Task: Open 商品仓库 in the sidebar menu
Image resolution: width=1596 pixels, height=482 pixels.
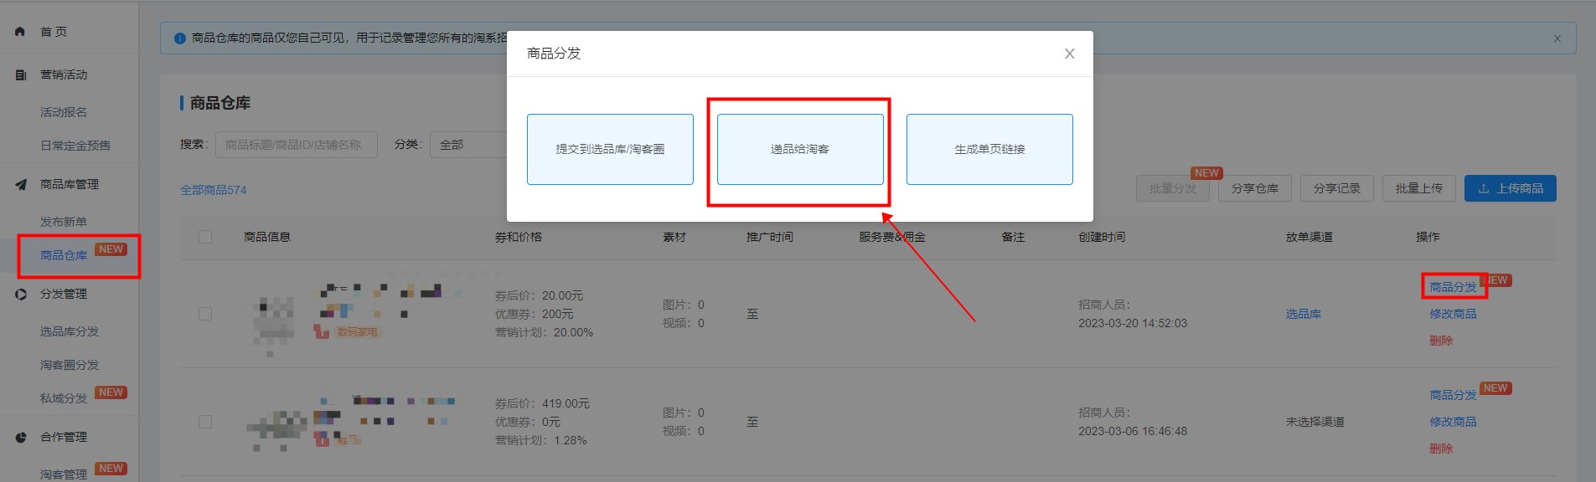Action: coord(64,255)
